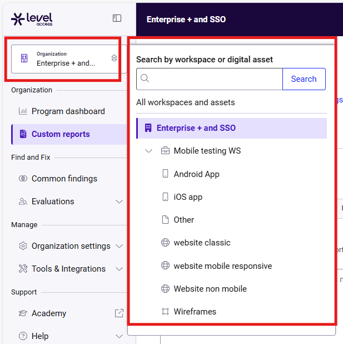The image size is (343, 344).
Task: Click the Level Access logo
Action: tap(32, 19)
